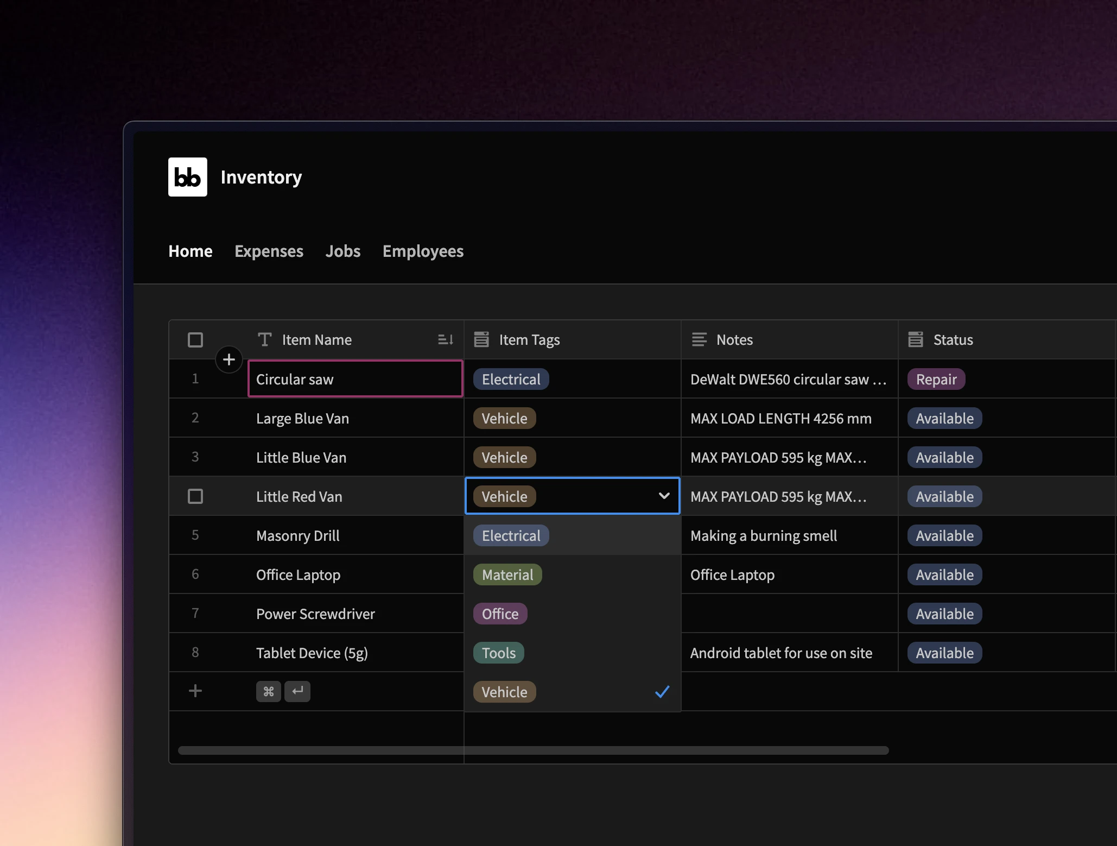
Task: Click the command key shortcut icon
Action: [269, 691]
